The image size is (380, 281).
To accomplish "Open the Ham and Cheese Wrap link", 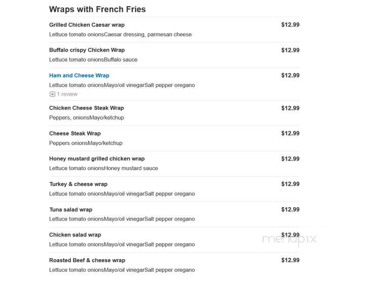I will [x=79, y=75].
